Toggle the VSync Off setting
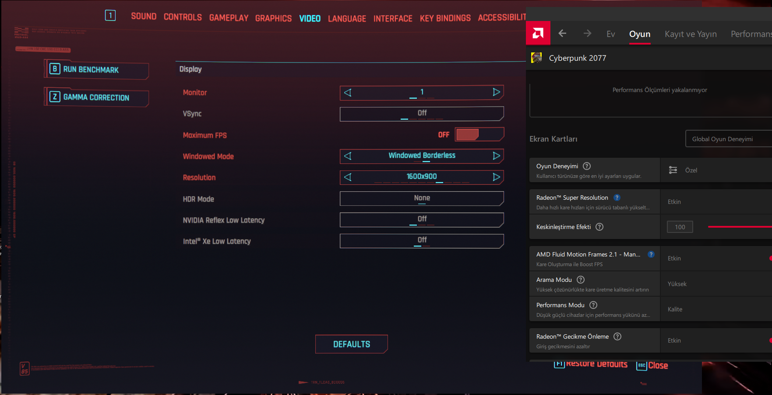 422,114
